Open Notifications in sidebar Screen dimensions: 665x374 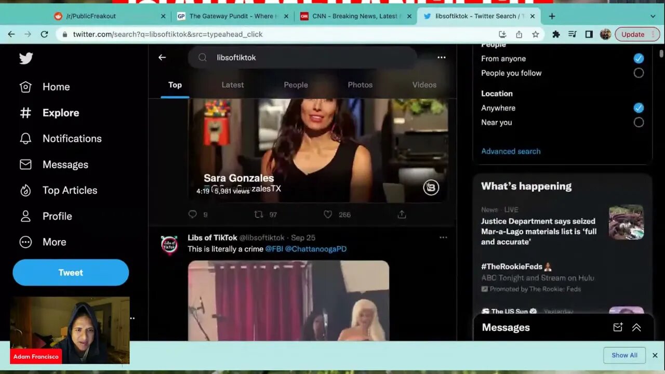60,139
